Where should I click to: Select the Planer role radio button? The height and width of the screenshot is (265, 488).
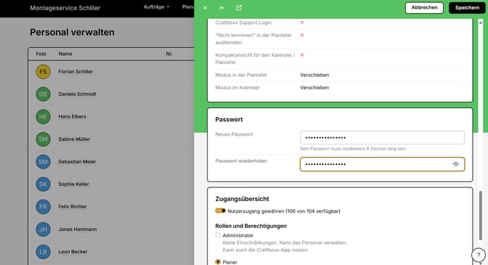[x=218, y=262]
